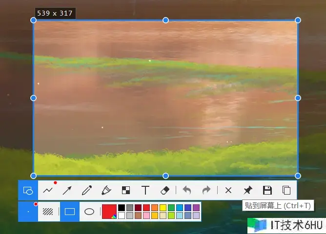Select the mosaic blur tool
The width and height of the screenshot is (326, 234).
click(x=126, y=190)
